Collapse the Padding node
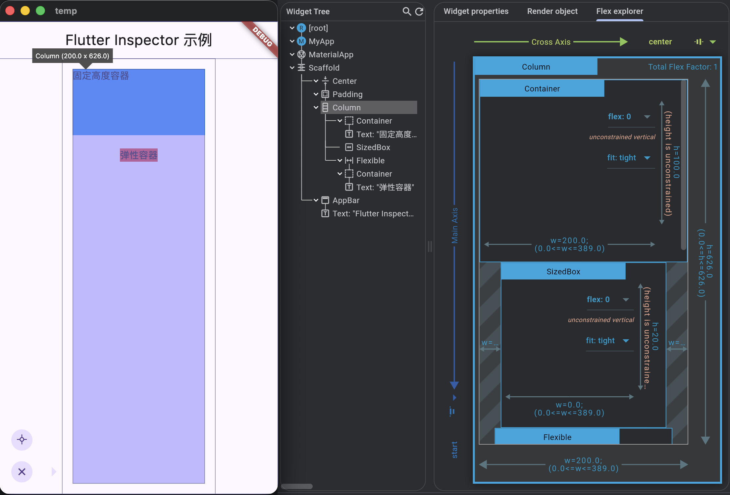 coord(316,94)
